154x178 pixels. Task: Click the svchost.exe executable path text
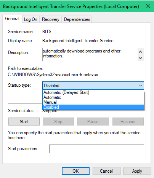(x=53, y=75)
